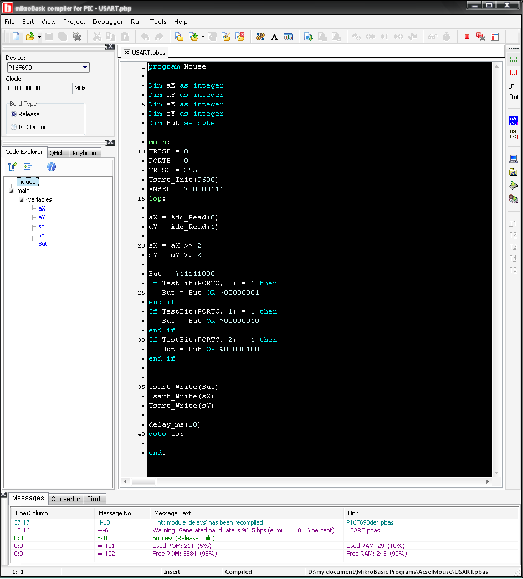This screenshot has height=579, width=523.
Task: Click the chip programmer icon with green arrow
Action: [x=514, y=186]
